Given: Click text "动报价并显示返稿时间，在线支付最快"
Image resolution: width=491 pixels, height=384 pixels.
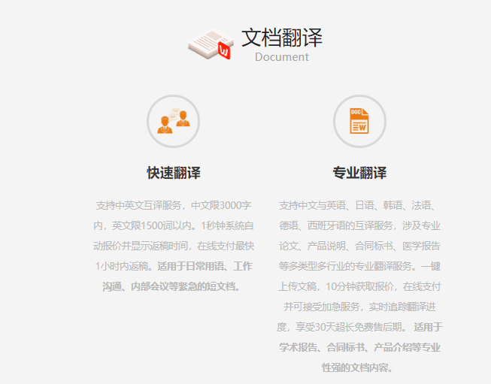Looking at the screenshot, I should (174, 246).
